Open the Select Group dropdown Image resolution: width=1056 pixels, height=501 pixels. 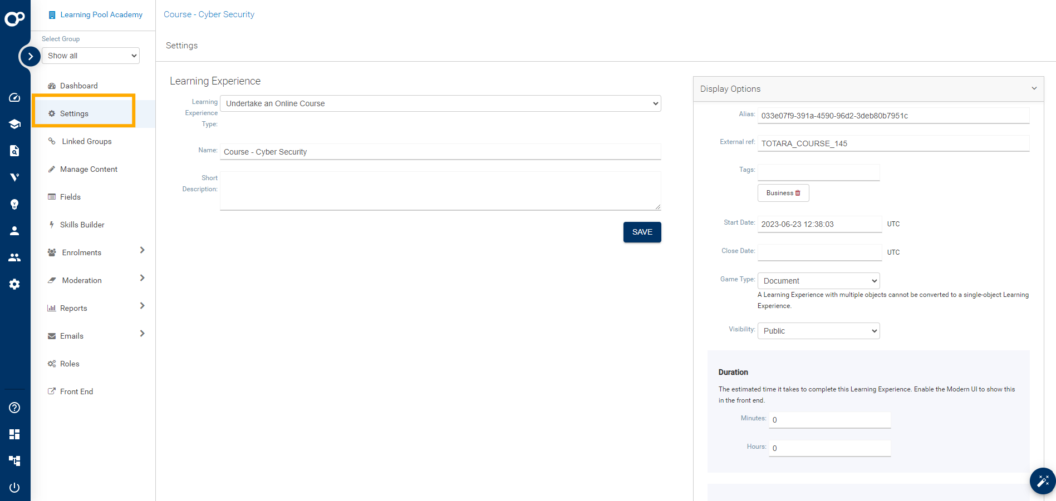point(91,56)
